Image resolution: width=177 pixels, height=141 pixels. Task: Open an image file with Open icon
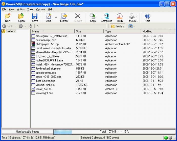pos(21,18)
